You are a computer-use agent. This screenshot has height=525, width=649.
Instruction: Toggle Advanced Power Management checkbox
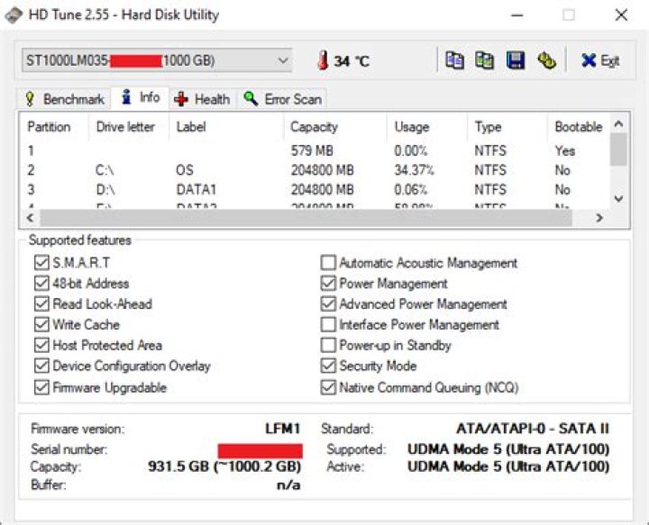(x=328, y=303)
